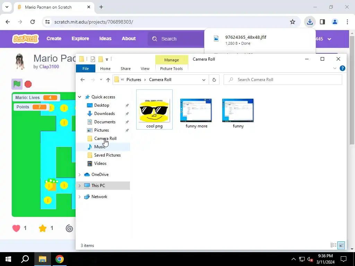Open Windows Start menu

coord(8,259)
